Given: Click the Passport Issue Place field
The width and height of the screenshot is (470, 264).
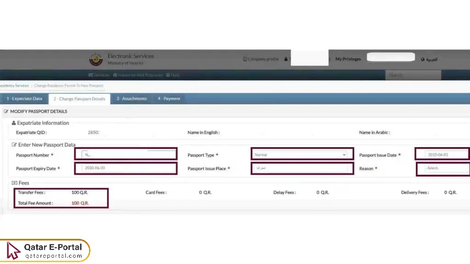Looking at the screenshot, I should (300, 168).
